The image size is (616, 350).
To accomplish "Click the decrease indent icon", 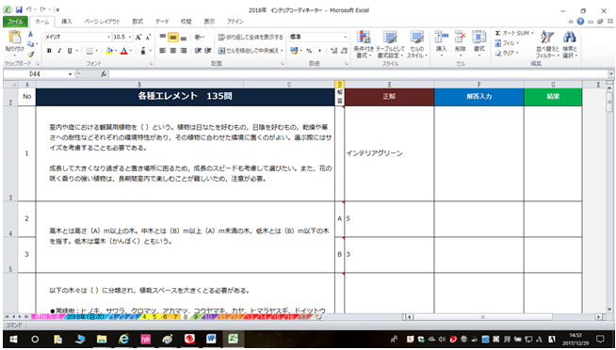I will tap(198, 51).
